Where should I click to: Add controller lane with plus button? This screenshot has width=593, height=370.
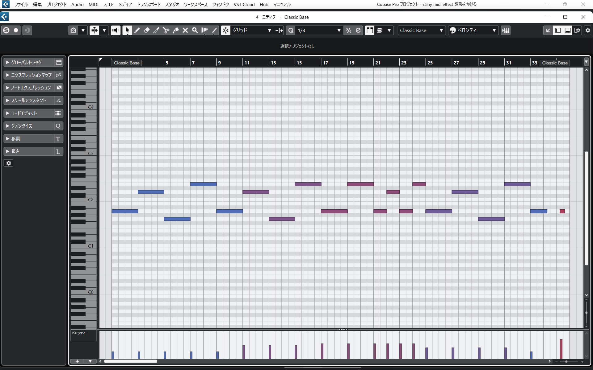point(77,361)
